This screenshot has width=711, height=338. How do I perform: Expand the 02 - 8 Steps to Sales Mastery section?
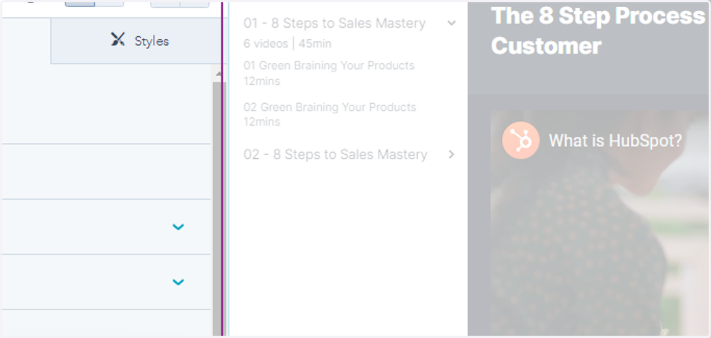451,154
